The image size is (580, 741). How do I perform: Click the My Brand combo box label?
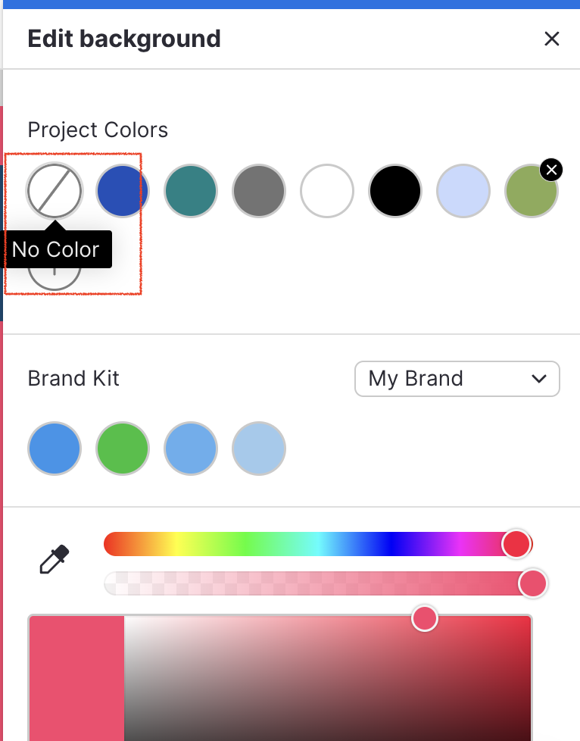click(415, 378)
